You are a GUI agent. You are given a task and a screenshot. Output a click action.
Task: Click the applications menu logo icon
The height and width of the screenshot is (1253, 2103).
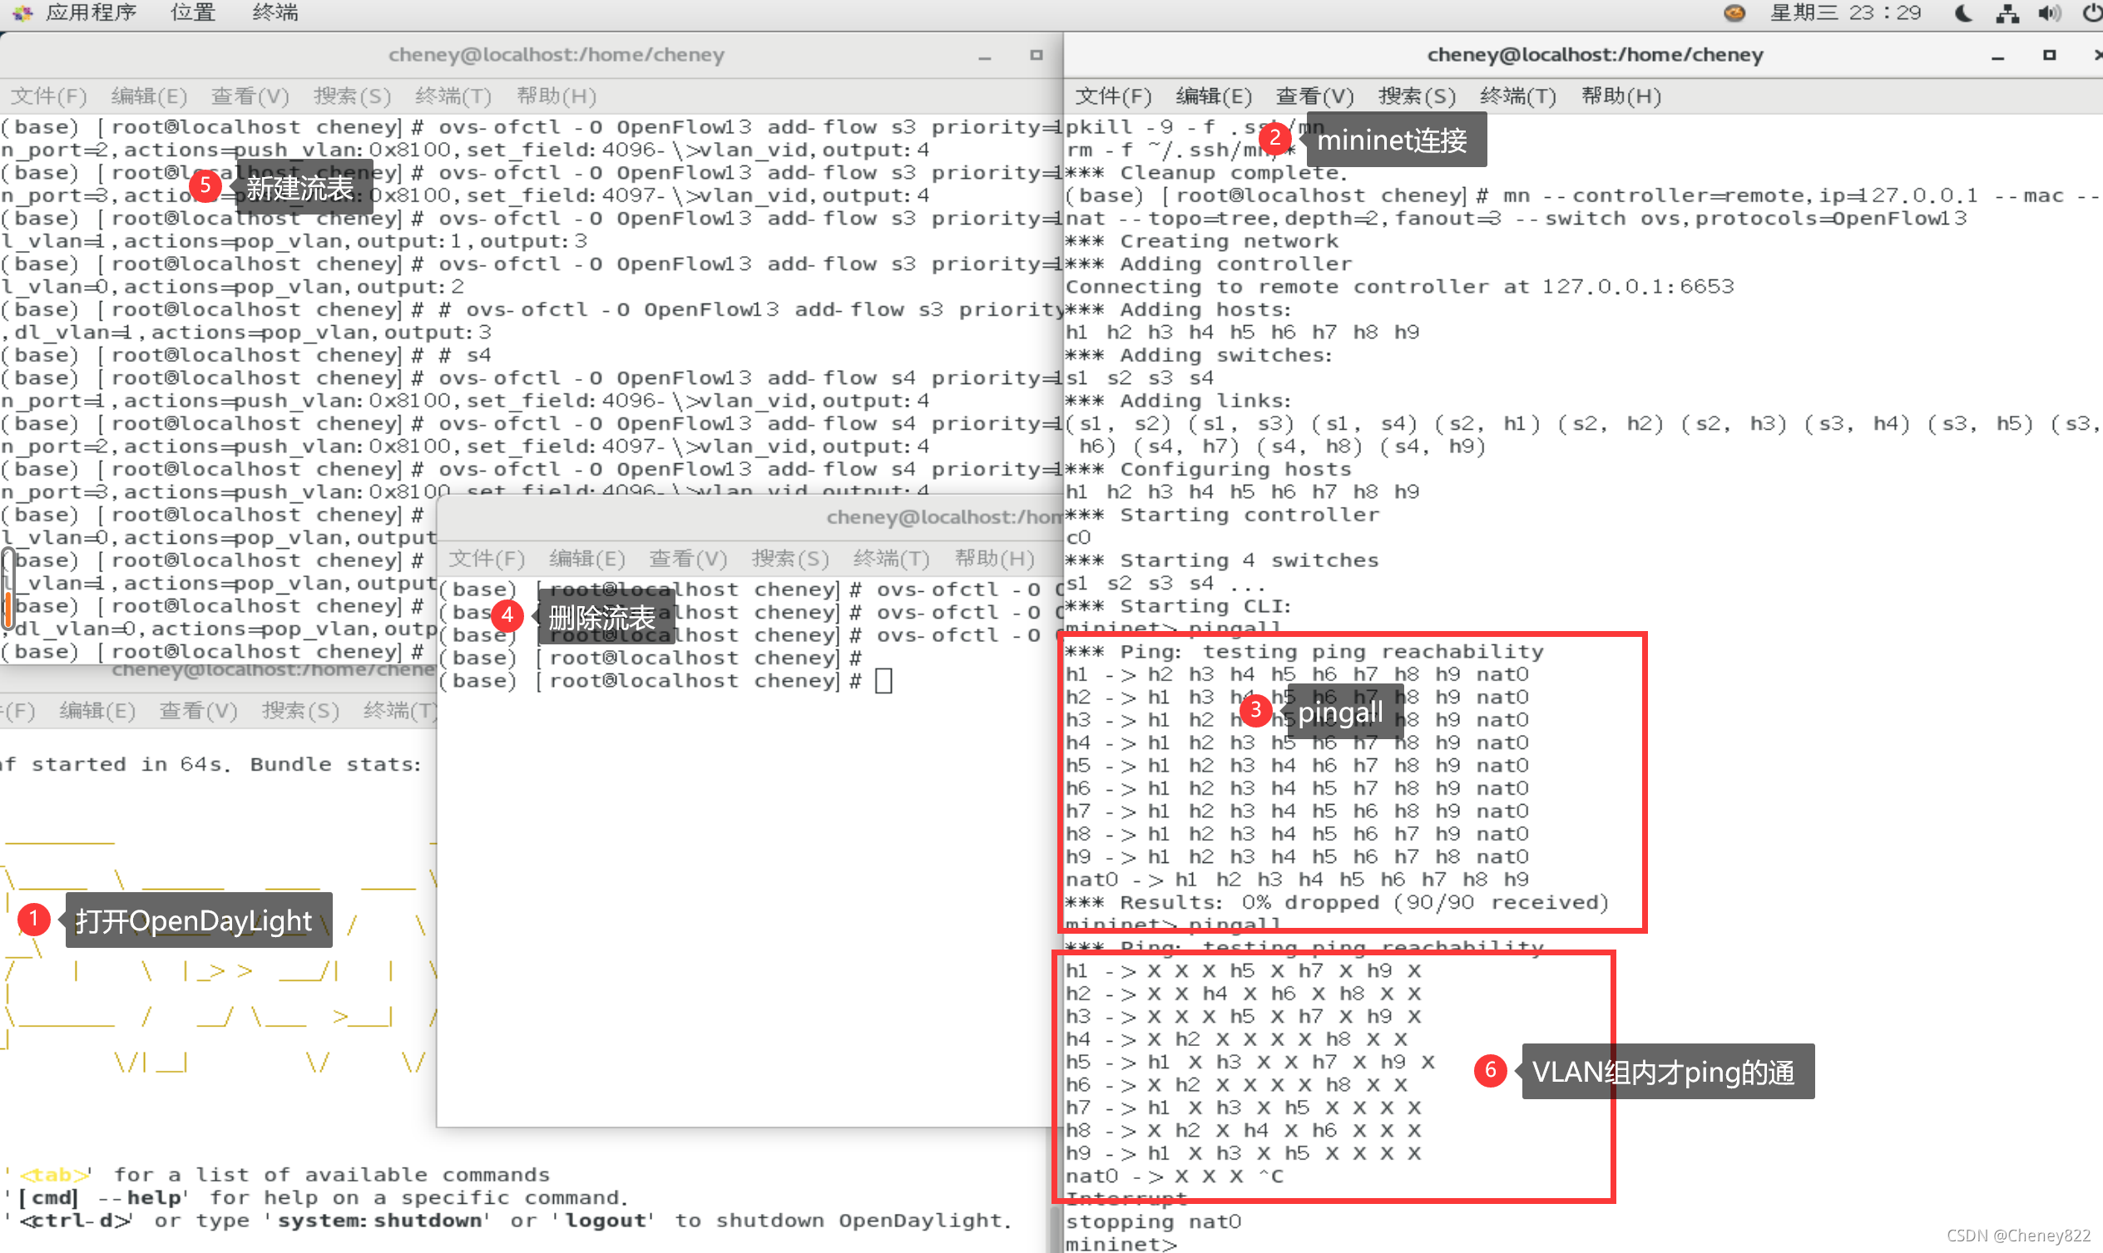click(x=22, y=12)
